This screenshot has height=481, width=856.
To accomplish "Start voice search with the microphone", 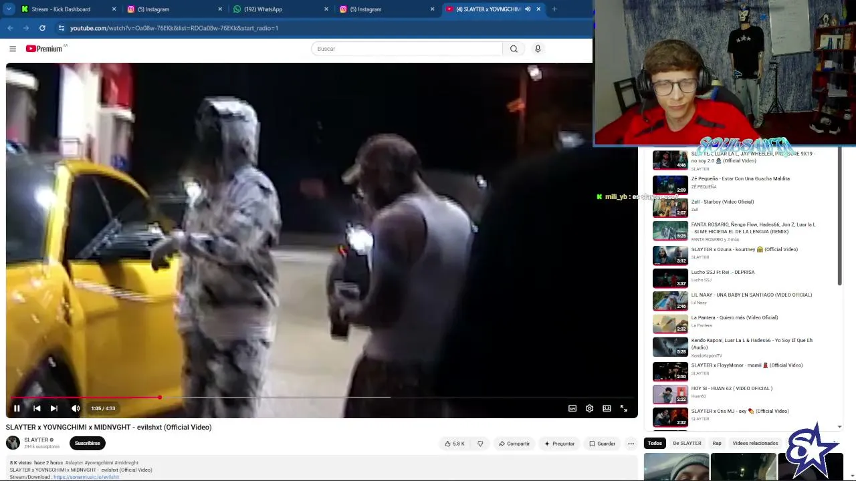I will pyautogui.click(x=538, y=49).
